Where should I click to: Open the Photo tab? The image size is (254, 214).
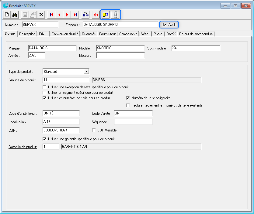(x=158, y=34)
